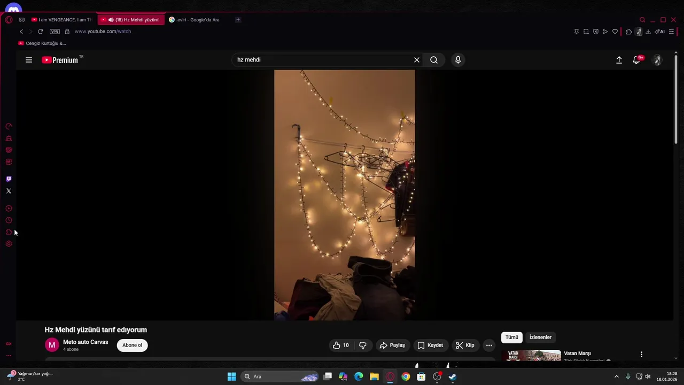Mute the Hz Mehdi tab audio

click(x=111, y=20)
